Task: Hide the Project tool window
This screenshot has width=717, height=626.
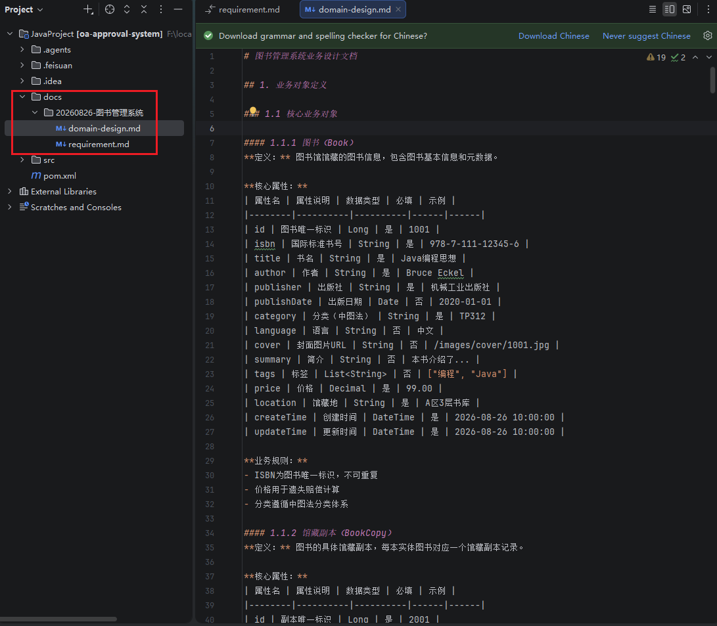Action: click(178, 10)
